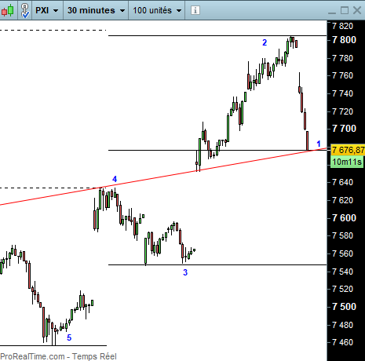365x361 pixels.
Task: Minimize the chart window
Action: (332, 13)
